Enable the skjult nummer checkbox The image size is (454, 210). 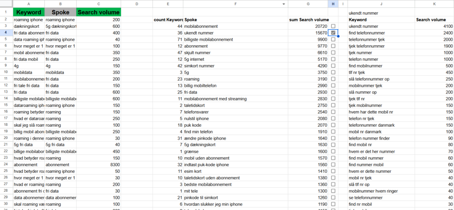tap(333, 53)
